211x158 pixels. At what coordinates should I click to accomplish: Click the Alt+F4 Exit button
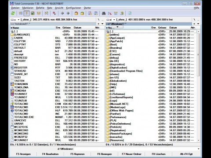[186, 154]
